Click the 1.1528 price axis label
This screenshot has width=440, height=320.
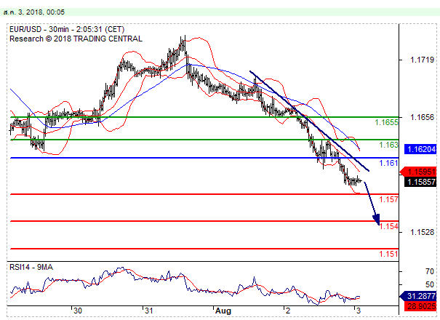422,232
